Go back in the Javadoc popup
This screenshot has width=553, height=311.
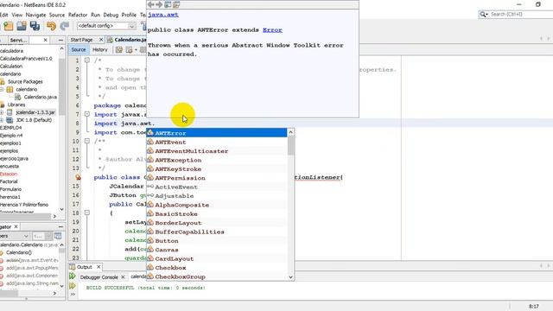pyautogui.click(x=151, y=4)
